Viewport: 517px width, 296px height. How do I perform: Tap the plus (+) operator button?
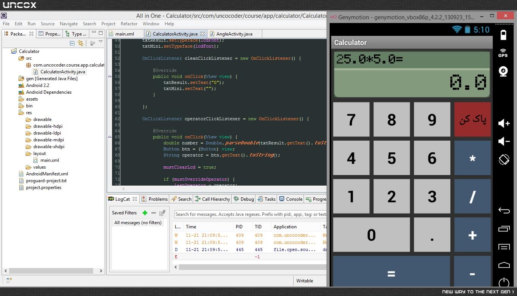click(x=472, y=235)
